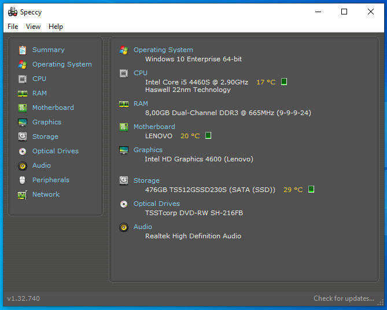The height and width of the screenshot is (310, 387).
Task: Click the green temperature indicator beside Motherboard 20 °C
Action: (208, 135)
